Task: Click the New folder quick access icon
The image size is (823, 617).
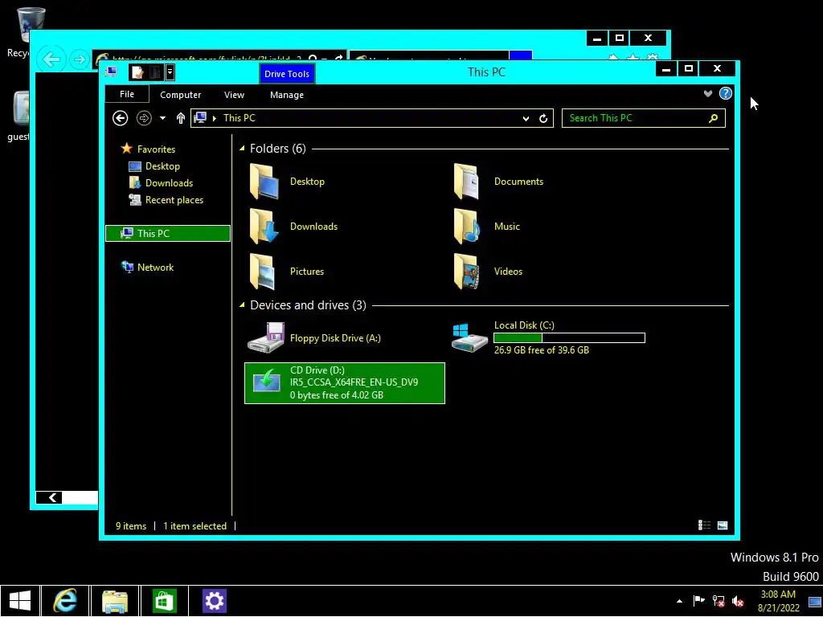Action: click(155, 72)
